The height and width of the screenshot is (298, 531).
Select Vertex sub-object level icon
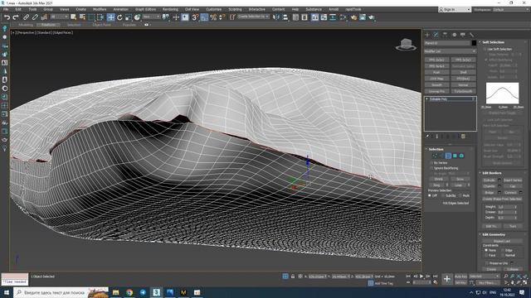[x=435, y=156]
